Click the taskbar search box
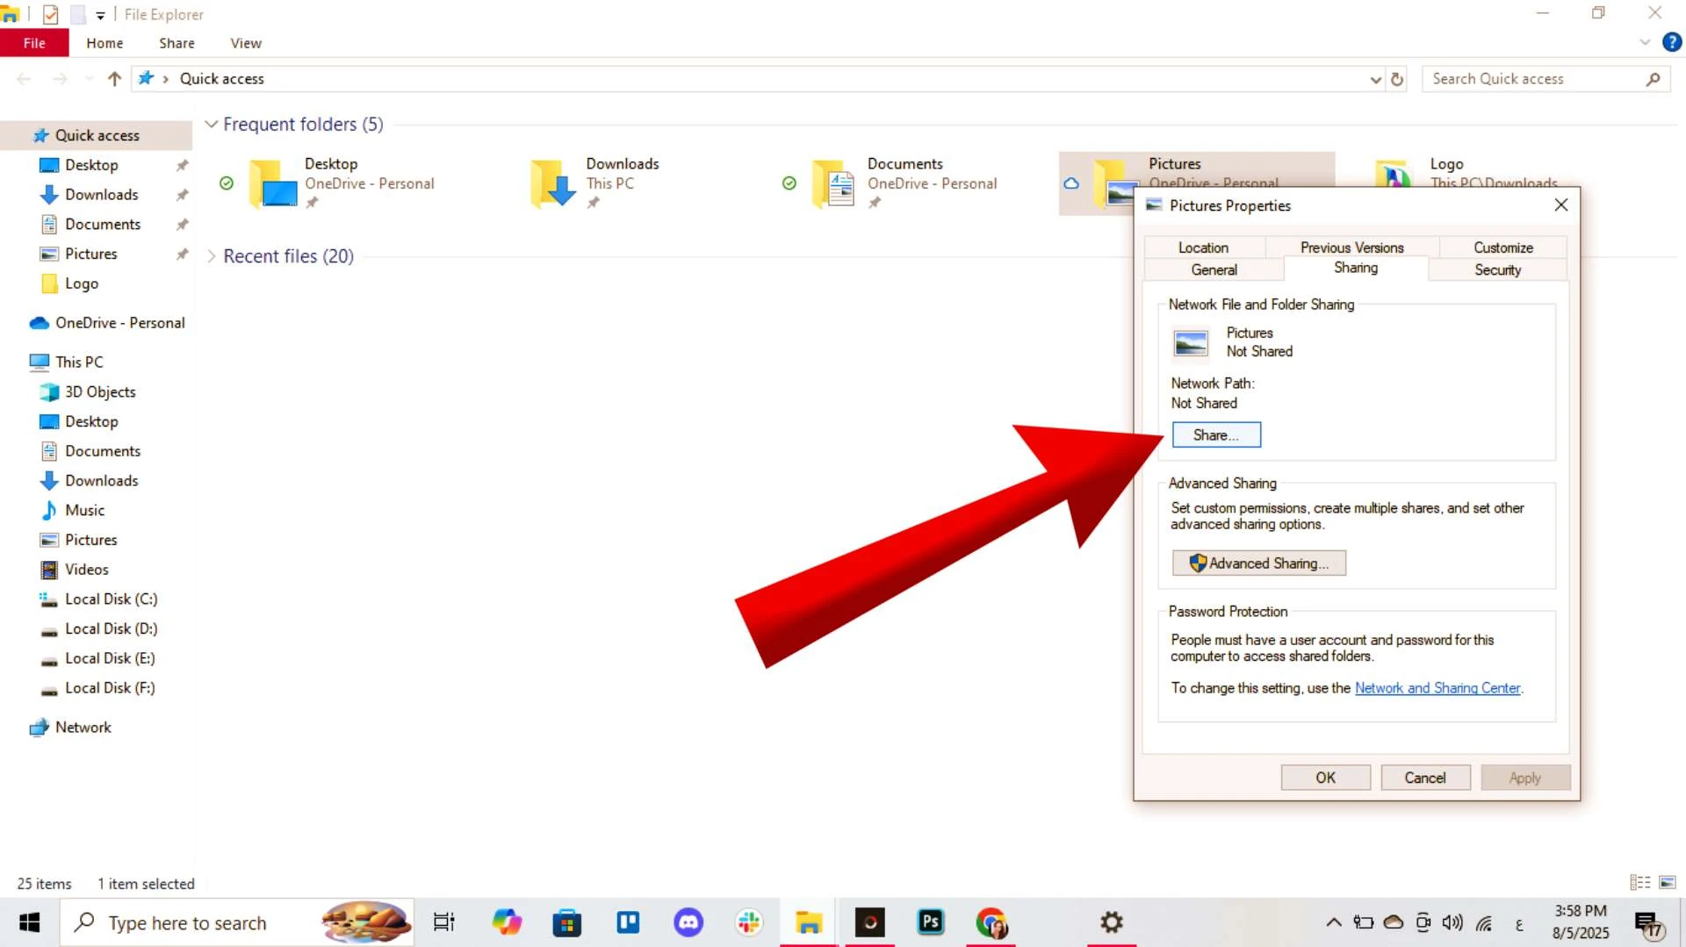The width and height of the screenshot is (1686, 947). coord(237,922)
